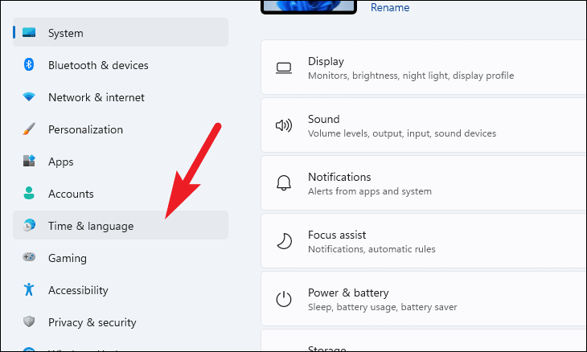Click the Network wifi icon
587x352 pixels.
(x=29, y=97)
